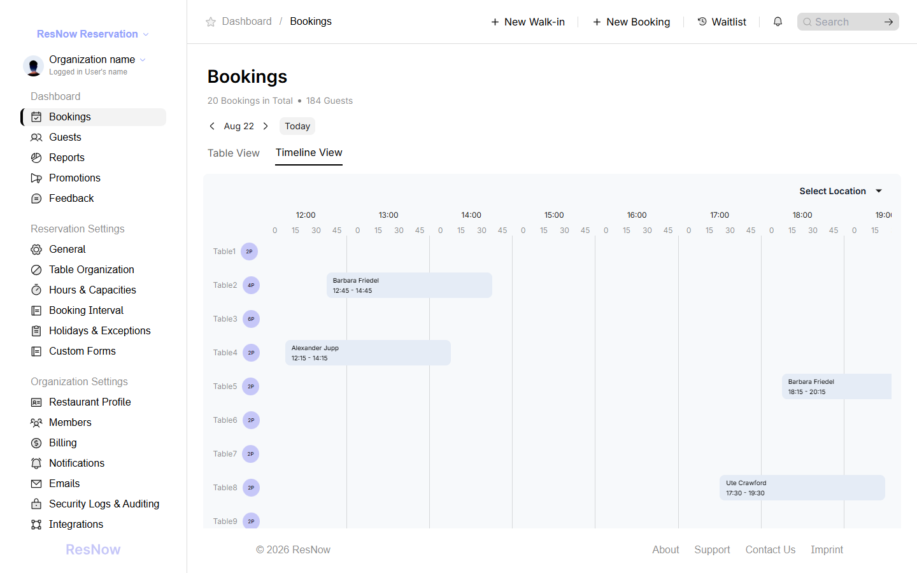The image size is (917, 573).
Task: Click the Members people icon
Action: click(x=36, y=423)
